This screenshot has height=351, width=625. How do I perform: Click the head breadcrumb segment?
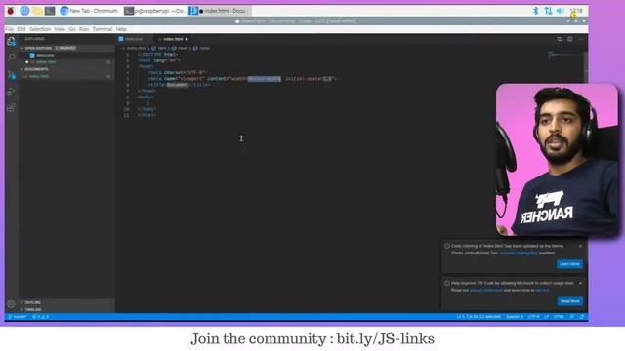click(183, 48)
